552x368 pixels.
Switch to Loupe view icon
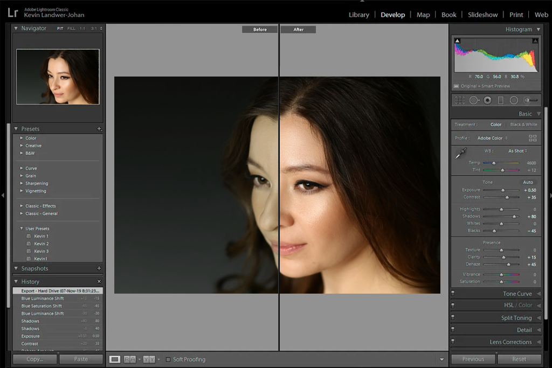pos(114,359)
